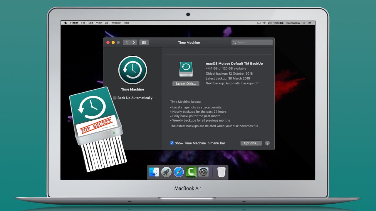Open Spotlight search magnifier in menu bar
The height and width of the screenshot is (211, 376).
304,23
